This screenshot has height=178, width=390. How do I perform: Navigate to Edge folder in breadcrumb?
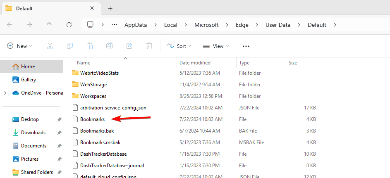tap(242, 25)
